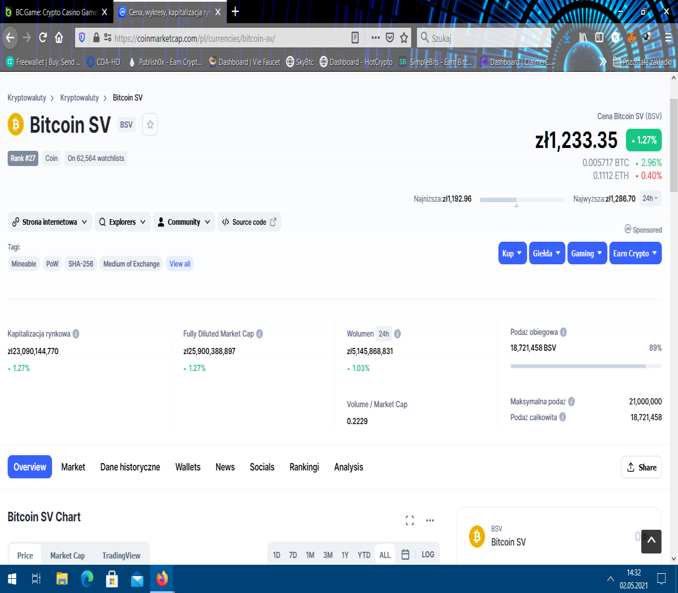678x593 pixels.
Task: Open the Earn Crypto dropdown button
Action: pyautogui.click(x=636, y=253)
